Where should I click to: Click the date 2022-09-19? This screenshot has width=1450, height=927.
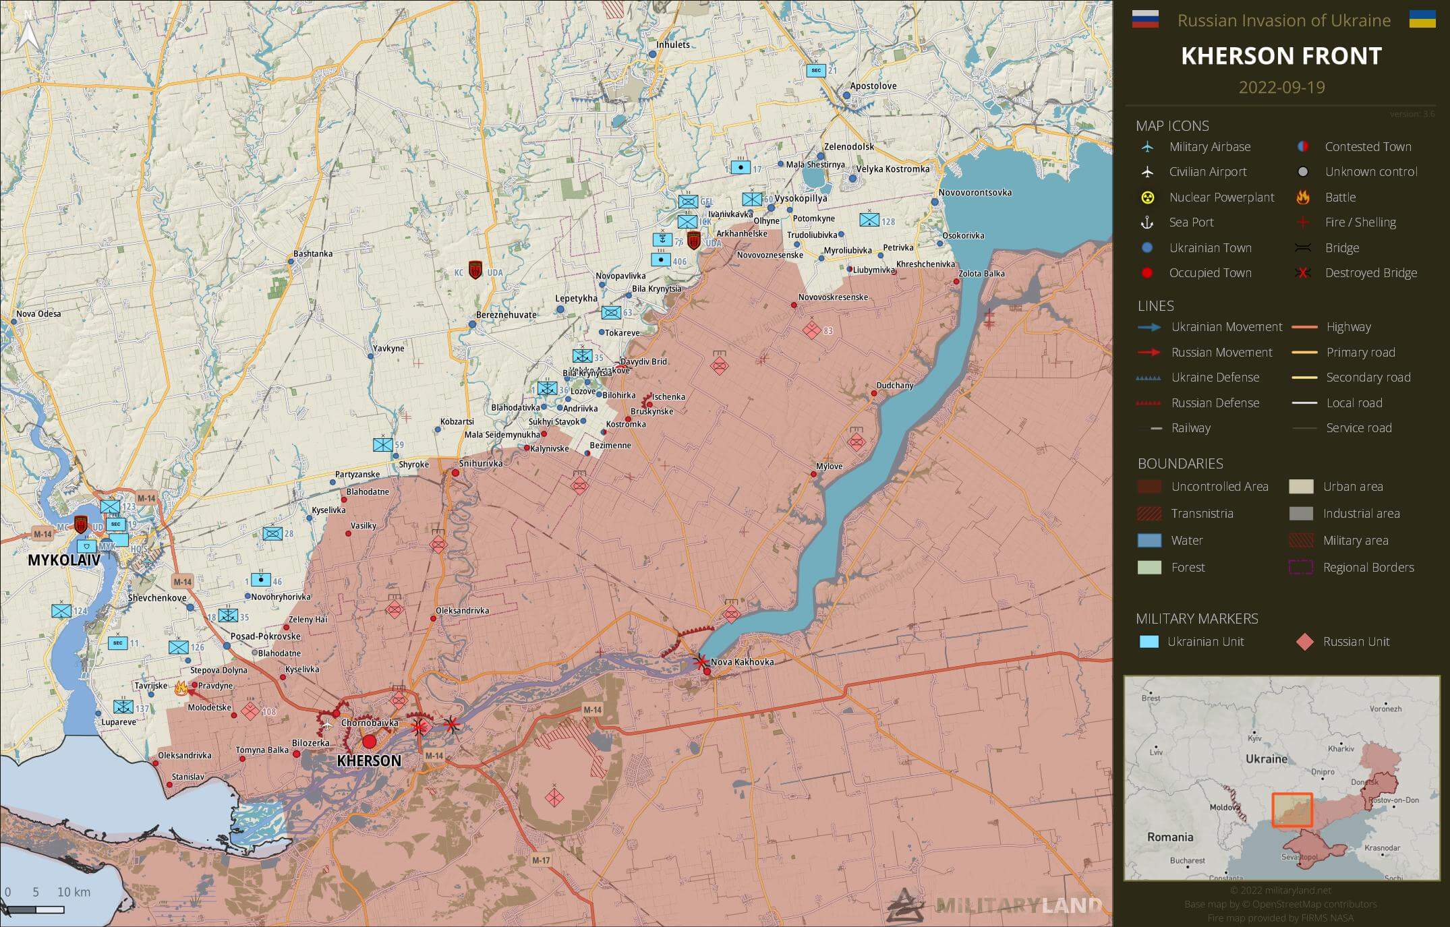(x=1281, y=88)
